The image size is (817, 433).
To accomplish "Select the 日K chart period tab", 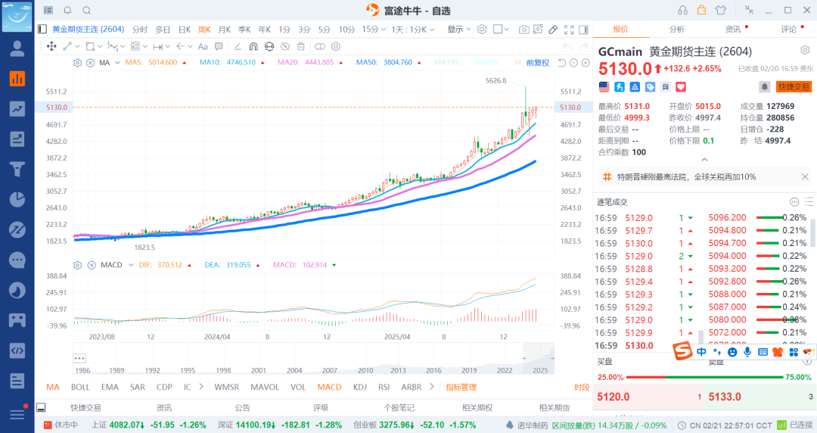I will [x=184, y=30].
